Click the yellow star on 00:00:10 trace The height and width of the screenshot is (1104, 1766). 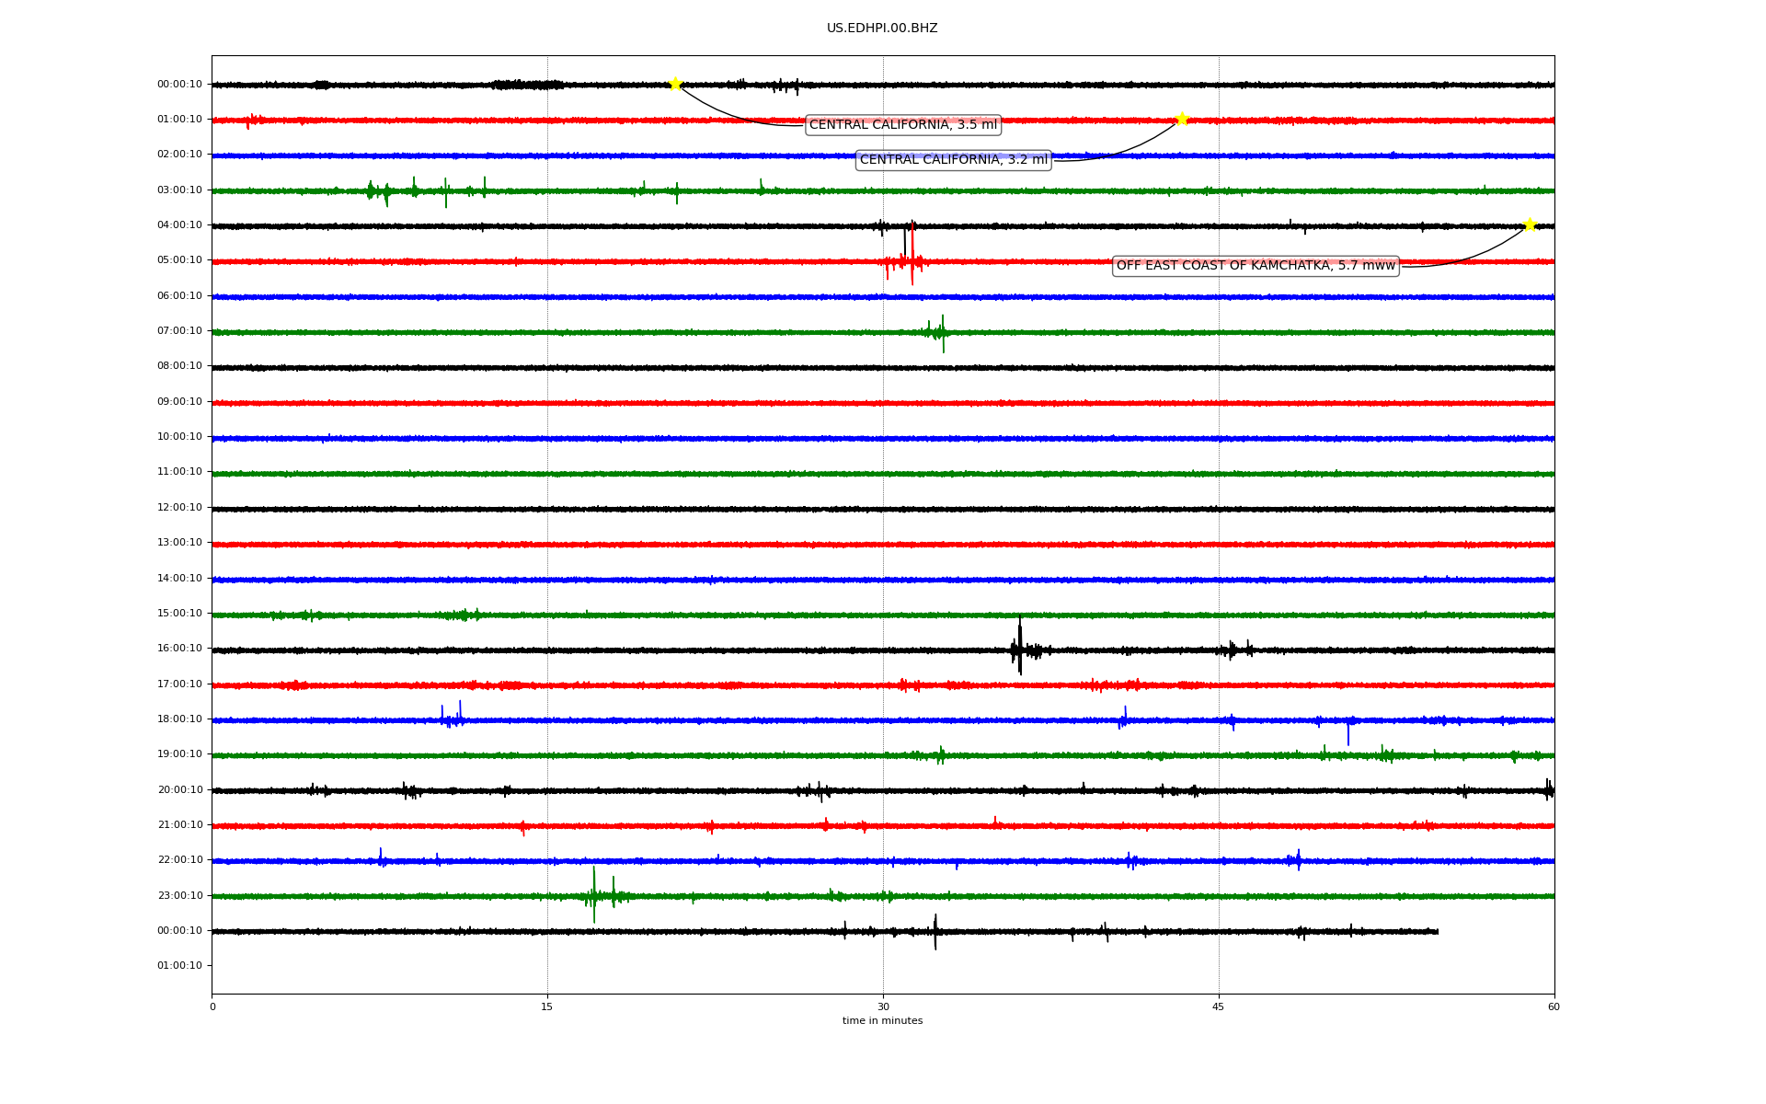675,85
